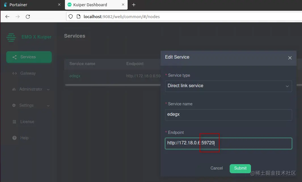Click the Cancel button
The image size is (302, 182).
216,168
